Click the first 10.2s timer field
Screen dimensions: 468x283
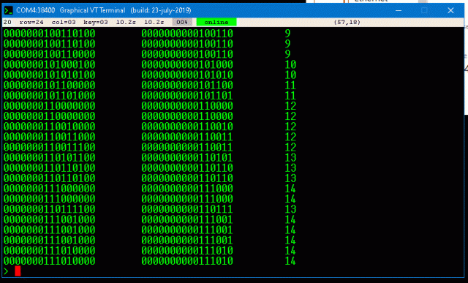pyautogui.click(x=126, y=22)
